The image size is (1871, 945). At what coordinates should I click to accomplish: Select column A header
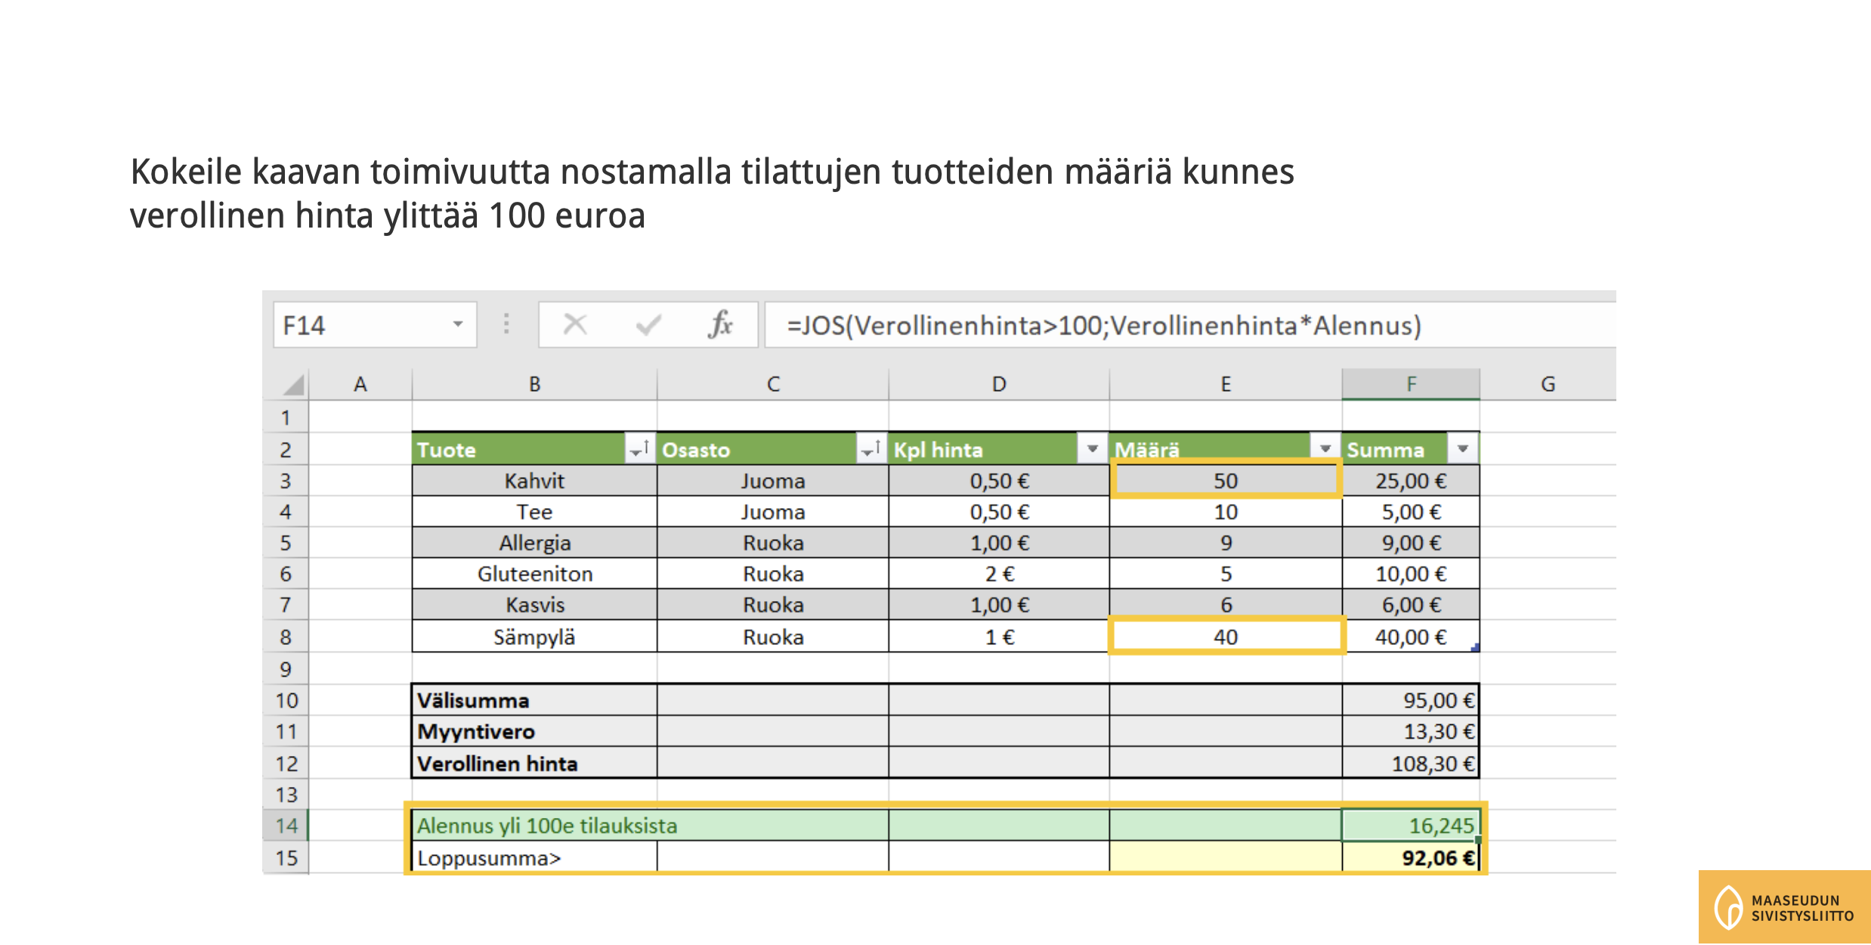point(360,384)
